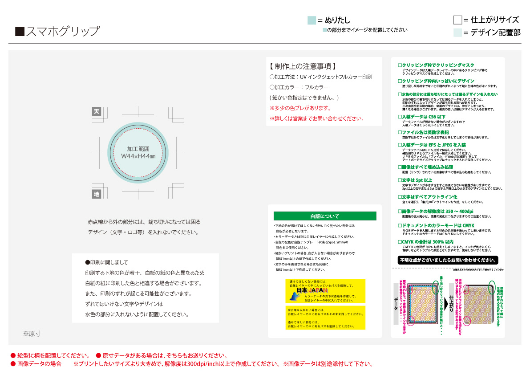530x375 pixels.
Task: Click the 地 bottom marker label
Action: click(x=97, y=194)
